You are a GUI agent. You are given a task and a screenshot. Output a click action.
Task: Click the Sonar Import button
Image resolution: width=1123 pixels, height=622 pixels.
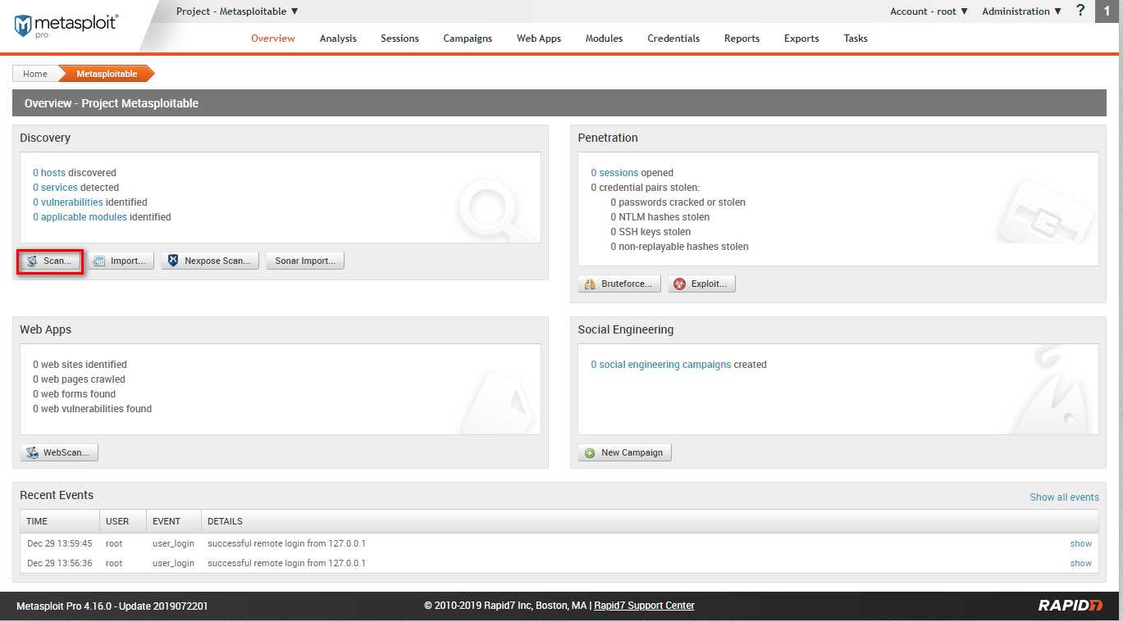click(x=305, y=261)
